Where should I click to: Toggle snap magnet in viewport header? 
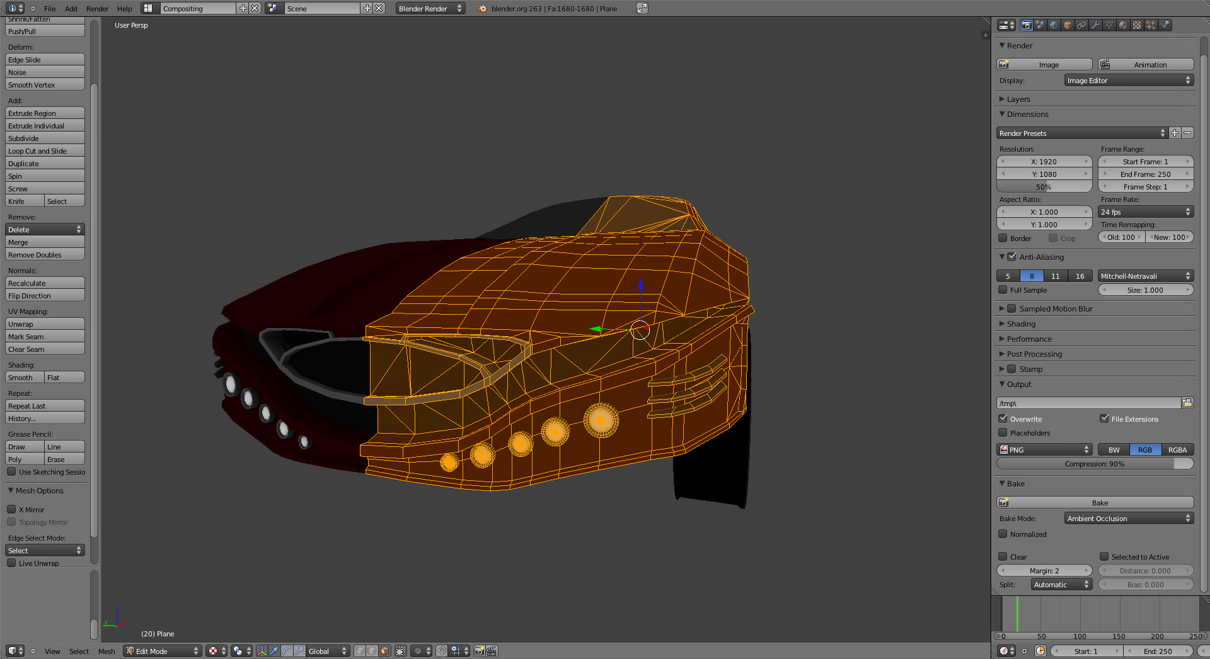[442, 651]
